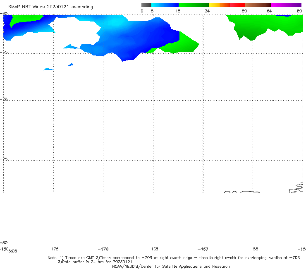
Task: Click the green segment of the wind color scale
Action: click(194, 5)
